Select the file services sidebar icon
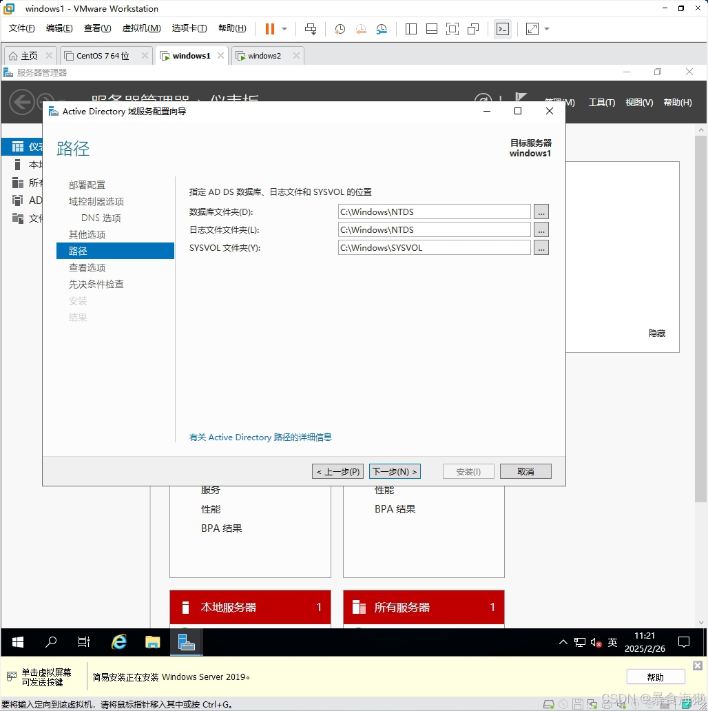The height and width of the screenshot is (711, 708). [18, 218]
